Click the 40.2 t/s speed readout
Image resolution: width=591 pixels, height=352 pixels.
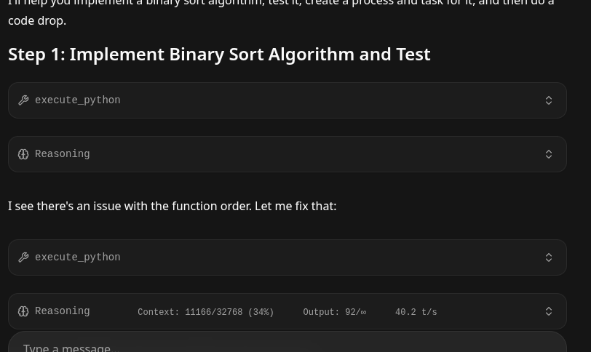[416, 313]
